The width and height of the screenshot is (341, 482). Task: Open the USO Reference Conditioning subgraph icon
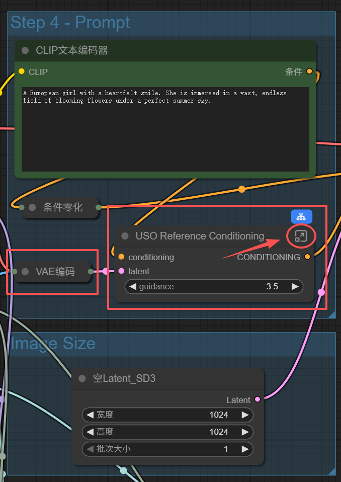301,236
